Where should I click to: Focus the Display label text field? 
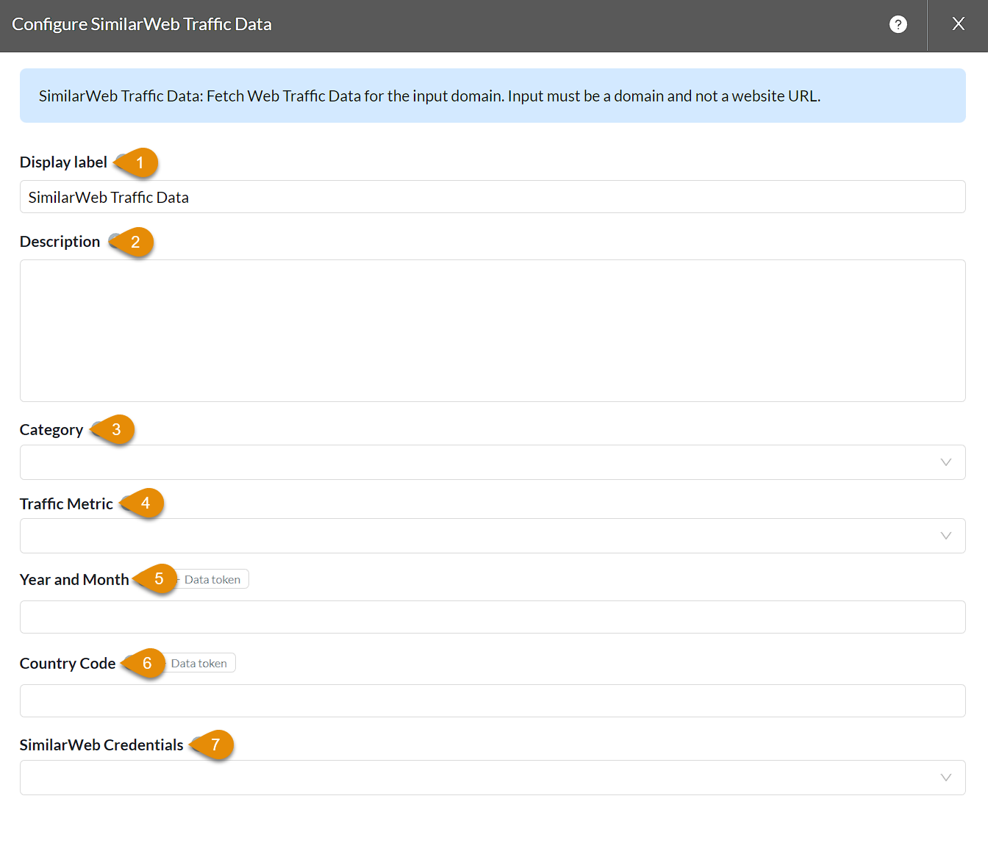(x=492, y=197)
